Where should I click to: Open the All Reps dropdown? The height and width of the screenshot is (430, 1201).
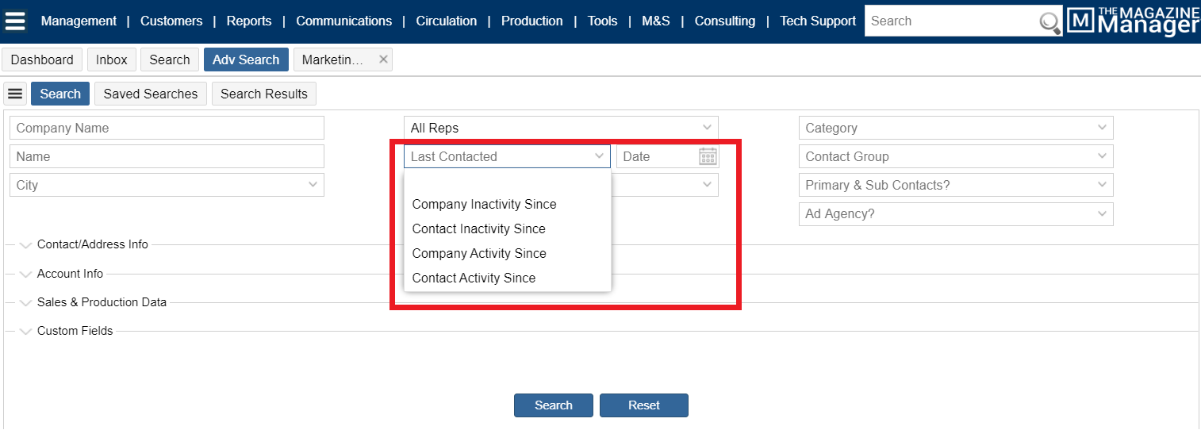(560, 128)
